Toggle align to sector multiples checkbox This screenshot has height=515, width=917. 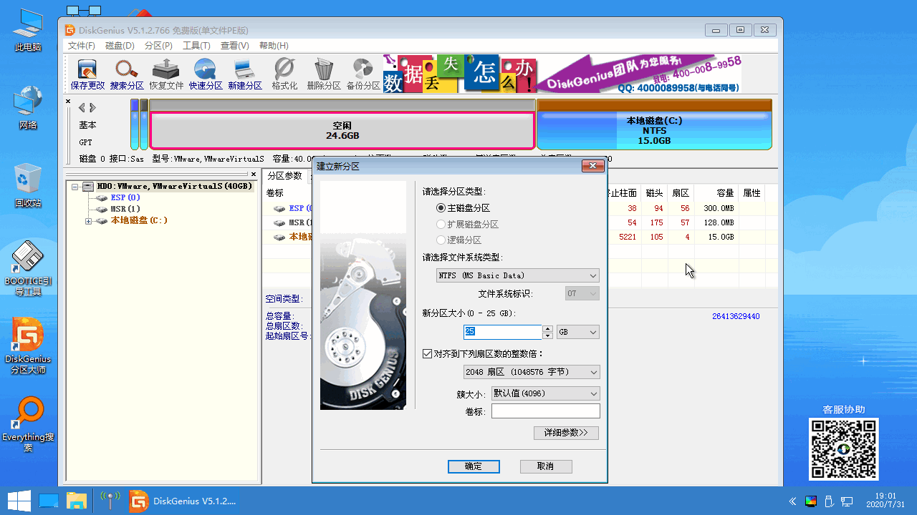[x=428, y=354]
